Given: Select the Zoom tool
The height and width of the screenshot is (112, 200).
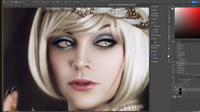Looking at the screenshot, I should (x=169, y=50).
